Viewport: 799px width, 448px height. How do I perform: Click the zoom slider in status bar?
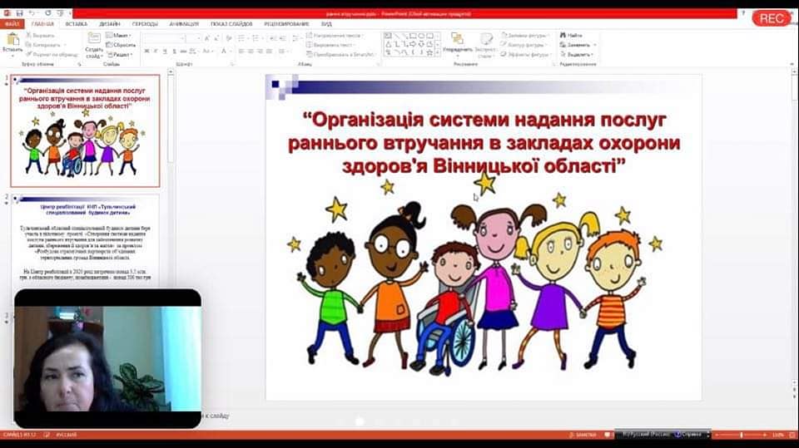(742, 435)
